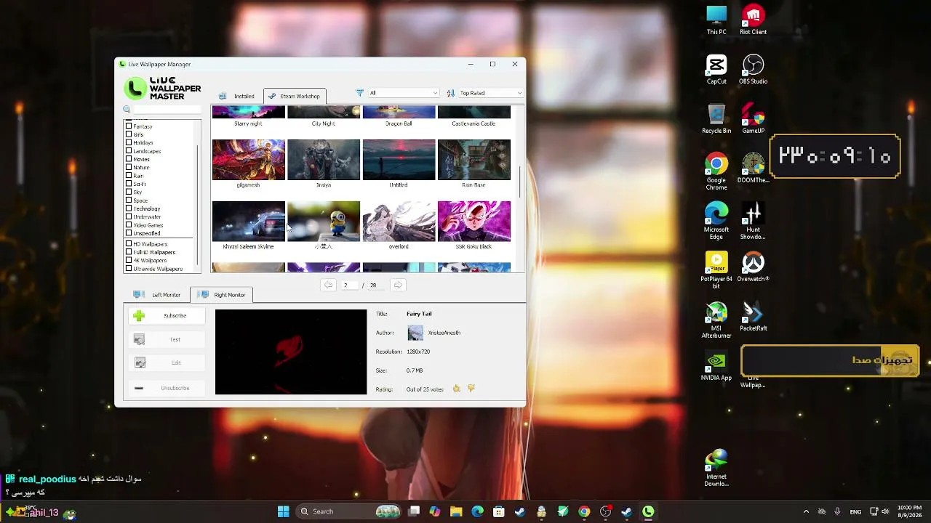931x523 pixels.
Task: Open the Riot Client desktop shortcut
Action: point(753,20)
